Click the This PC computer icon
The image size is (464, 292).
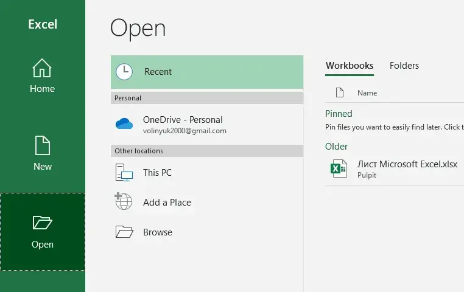coord(124,172)
